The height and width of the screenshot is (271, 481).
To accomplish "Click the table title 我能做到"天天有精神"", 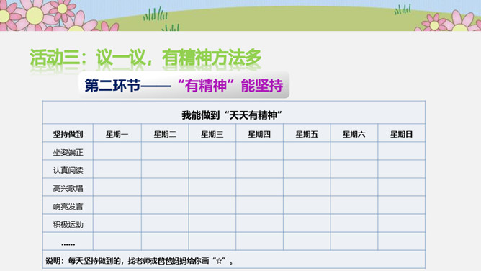I will [x=232, y=115].
